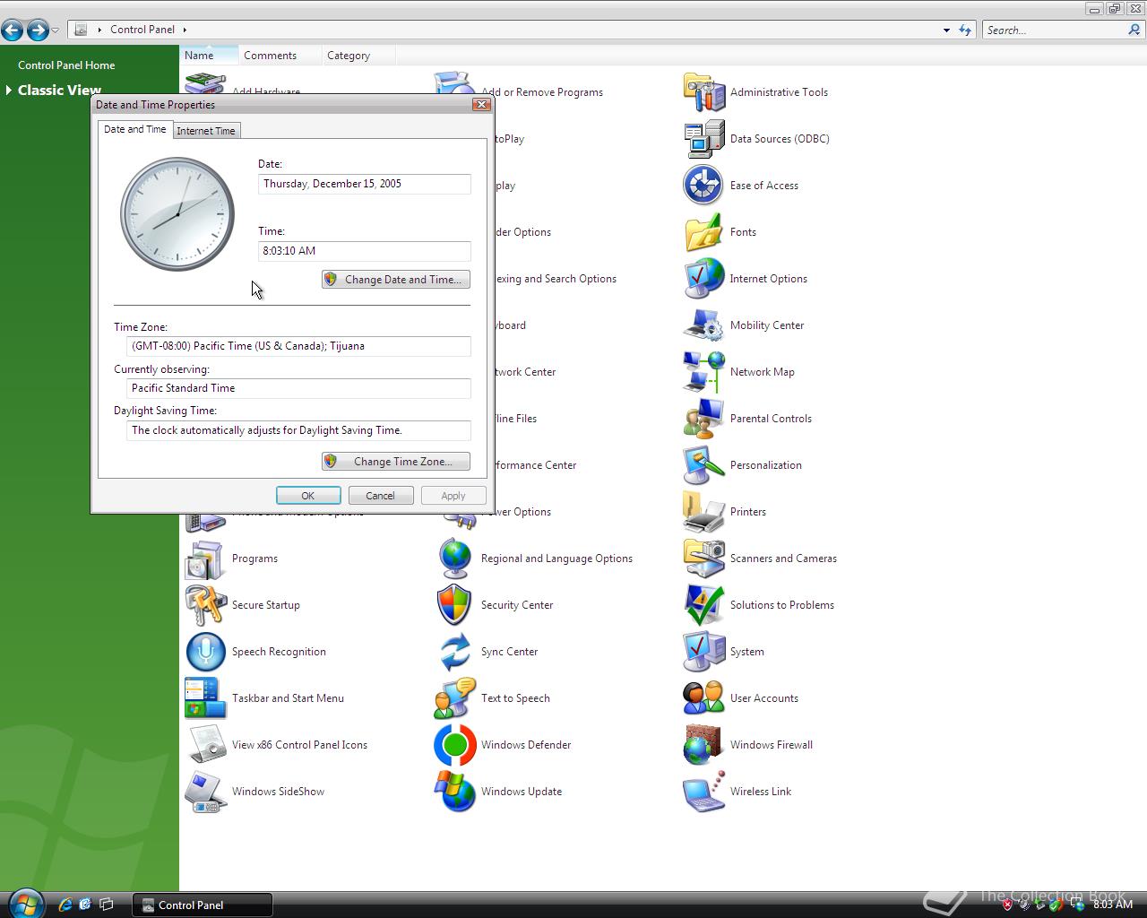
Task: Focus the Search box
Action: tap(1054, 30)
